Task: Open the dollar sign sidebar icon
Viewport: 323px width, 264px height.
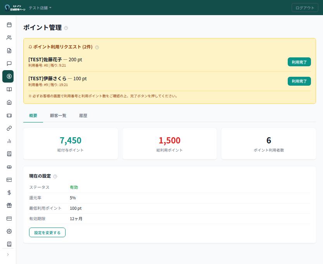Action: (x=9, y=193)
